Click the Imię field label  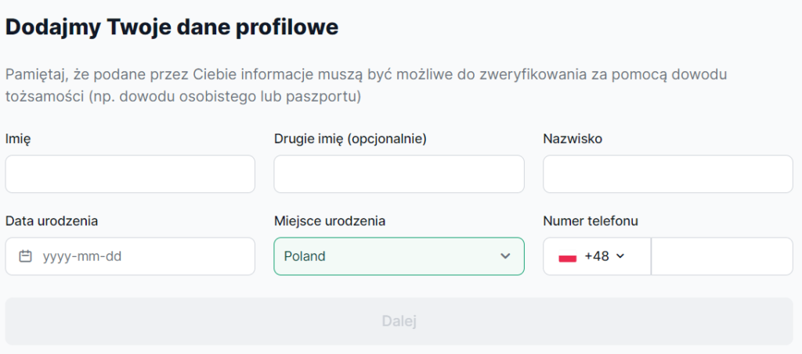click(x=18, y=139)
